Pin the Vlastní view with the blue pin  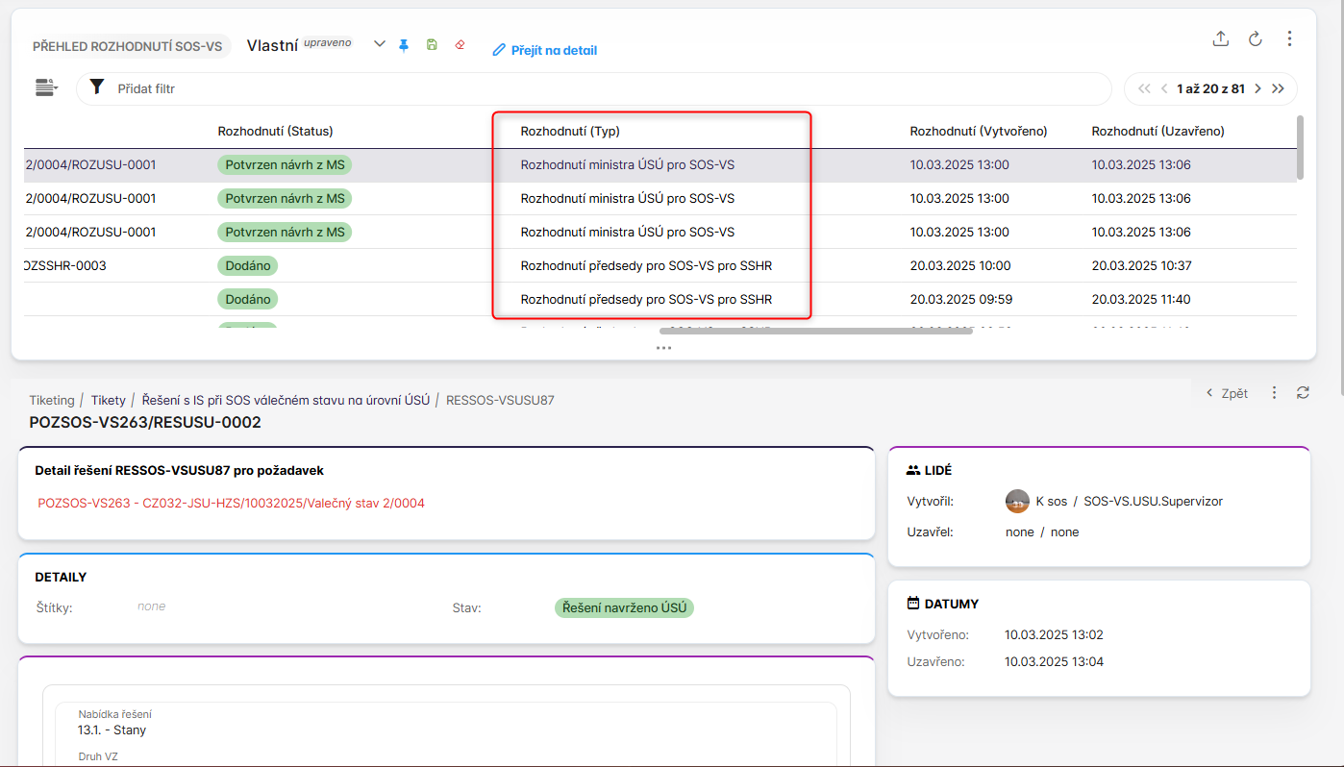tap(404, 45)
